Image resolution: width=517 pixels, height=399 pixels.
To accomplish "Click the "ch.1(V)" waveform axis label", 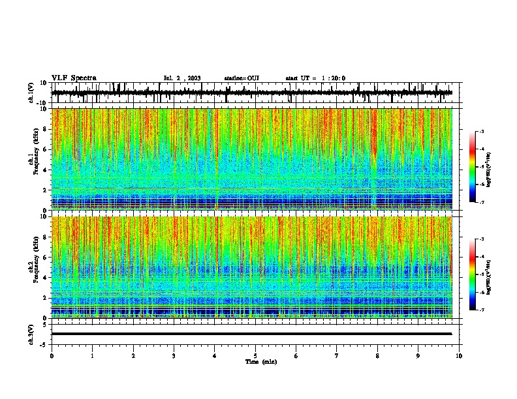I will tap(31, 93).
